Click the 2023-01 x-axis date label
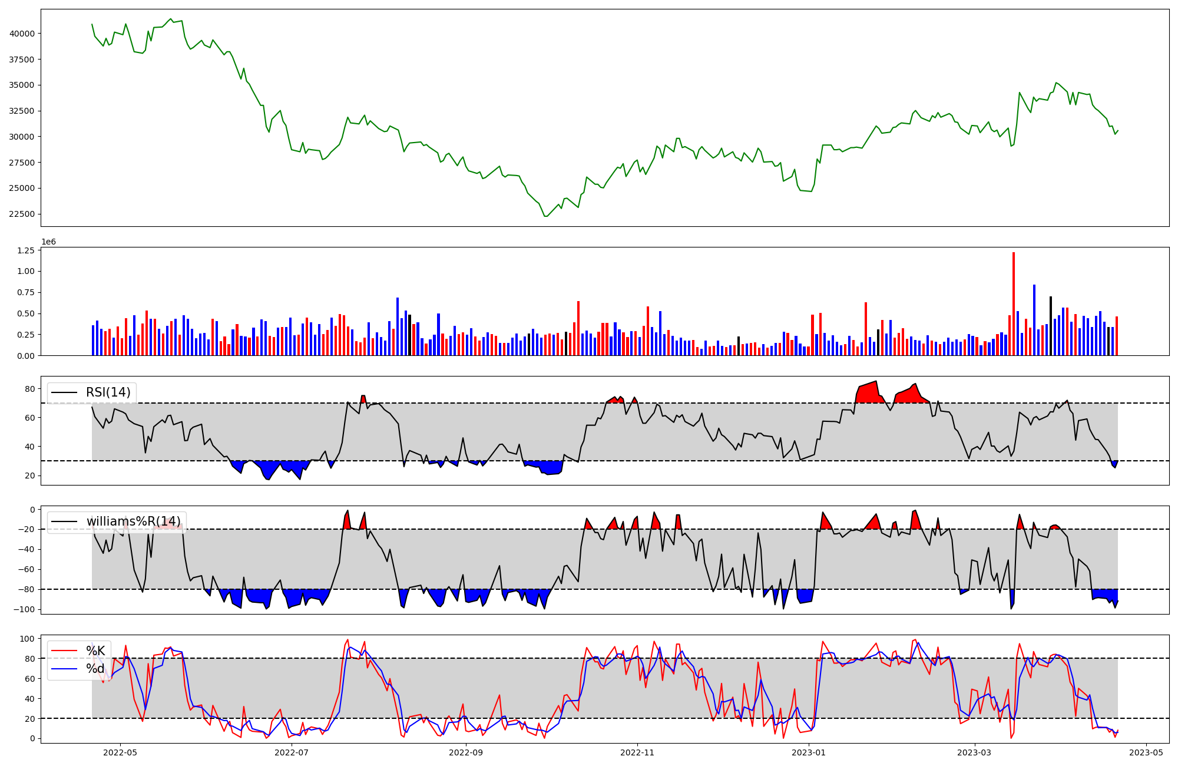The image size is (1178, 766). click(x=809, y=752)
